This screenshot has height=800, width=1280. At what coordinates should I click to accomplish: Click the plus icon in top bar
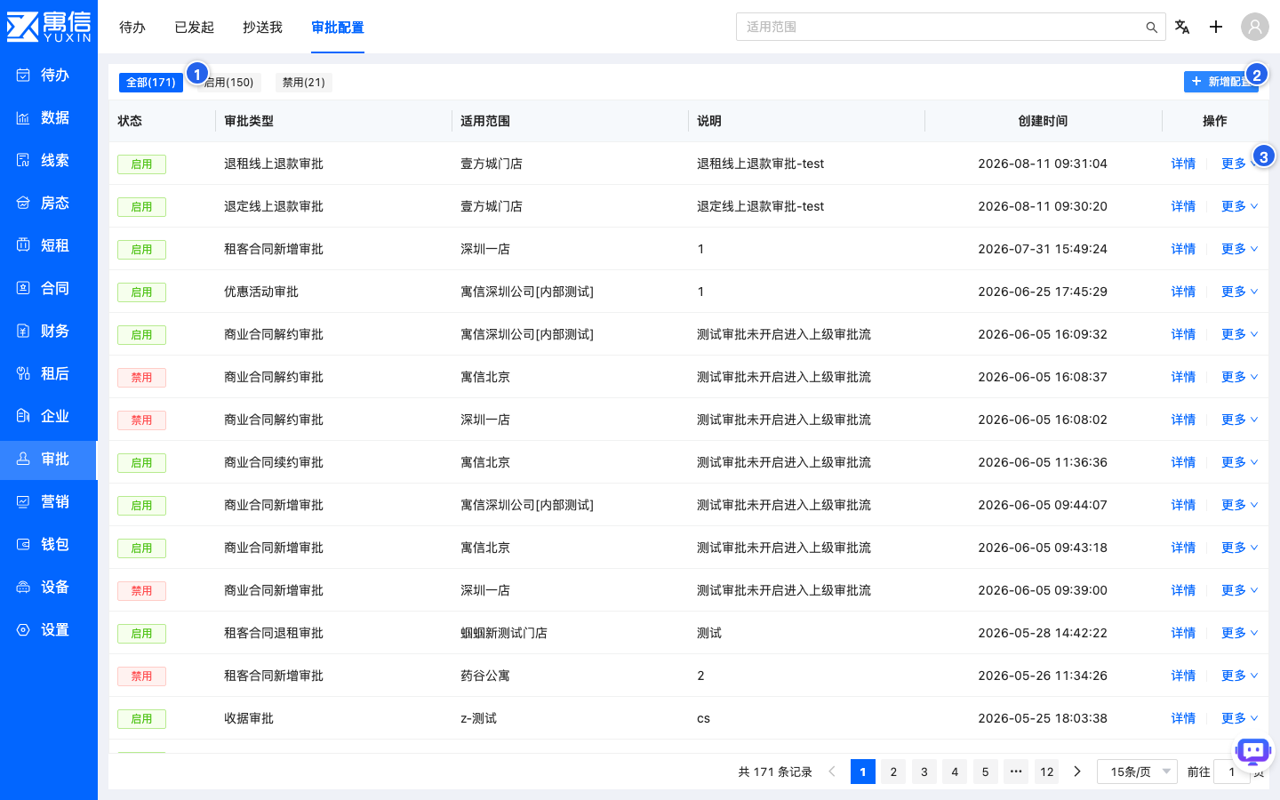(x=1216, y=27)
